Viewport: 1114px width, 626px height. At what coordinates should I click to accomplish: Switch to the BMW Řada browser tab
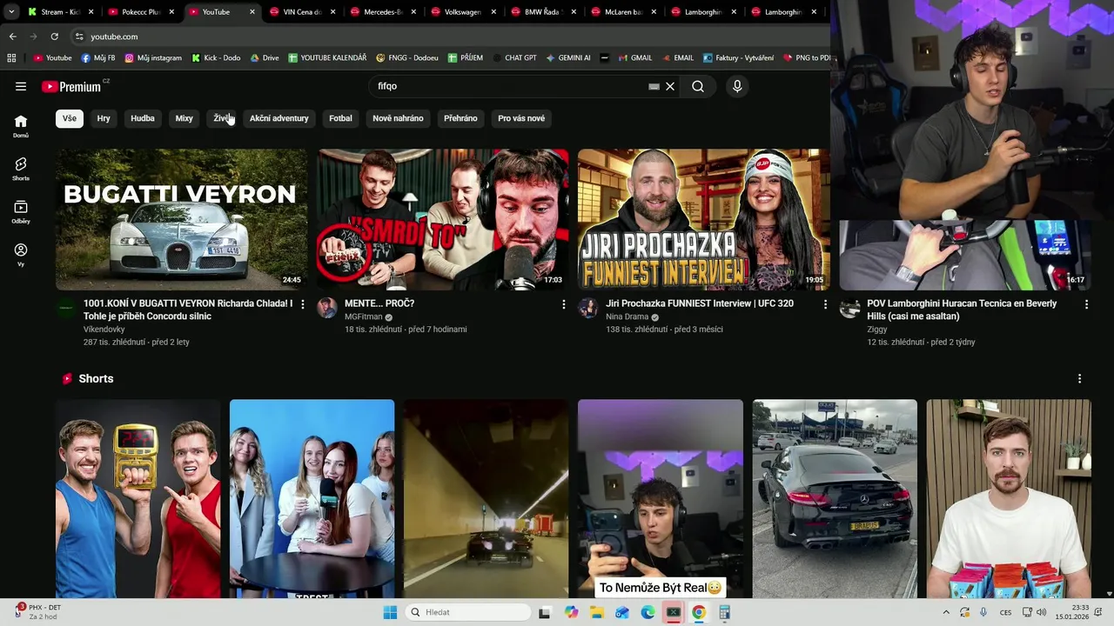tap(542, 12)
